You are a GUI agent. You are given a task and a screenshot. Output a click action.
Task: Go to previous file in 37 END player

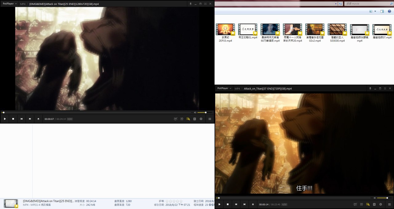click(236, 204)
